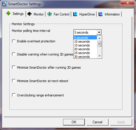Tick Minimize SmartDoctor at next reboot
Viewport: 136px width, 130px height.
pos(14,81)
